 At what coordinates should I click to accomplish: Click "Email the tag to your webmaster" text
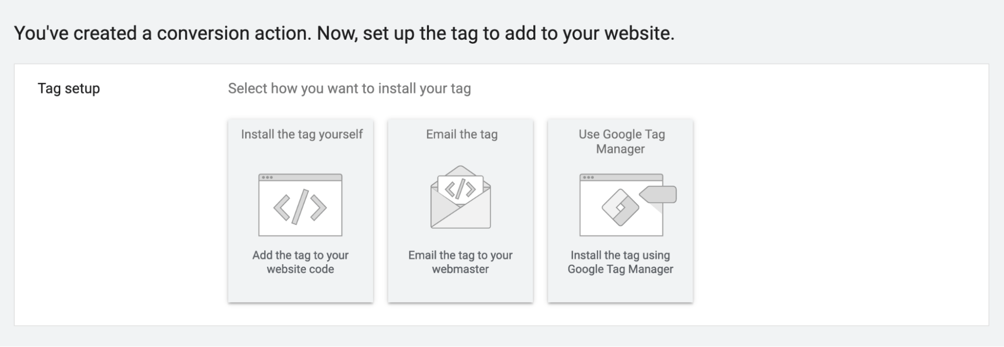(x=460, y=262)
